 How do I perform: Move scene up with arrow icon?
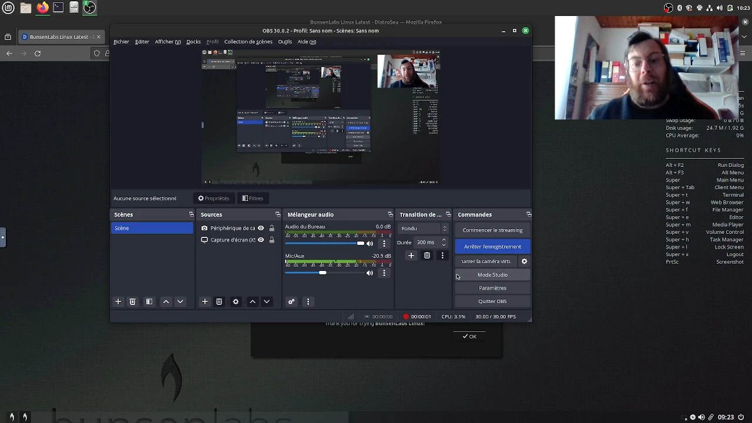[x=166, y=301]
